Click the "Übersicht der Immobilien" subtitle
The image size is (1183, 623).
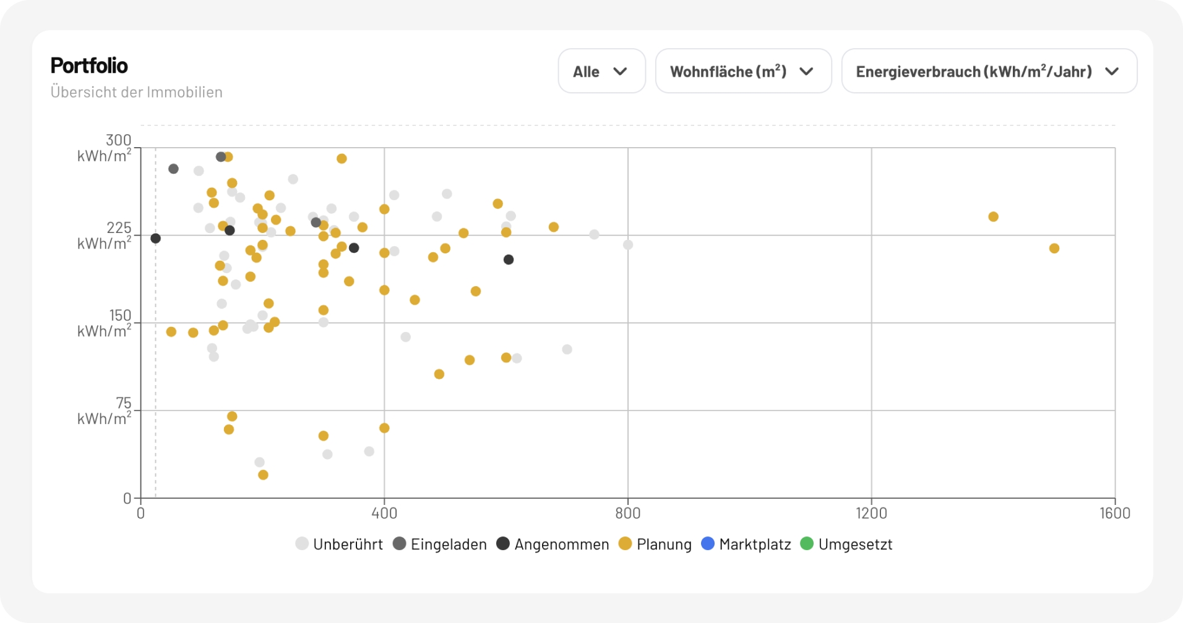pos(136,92)
